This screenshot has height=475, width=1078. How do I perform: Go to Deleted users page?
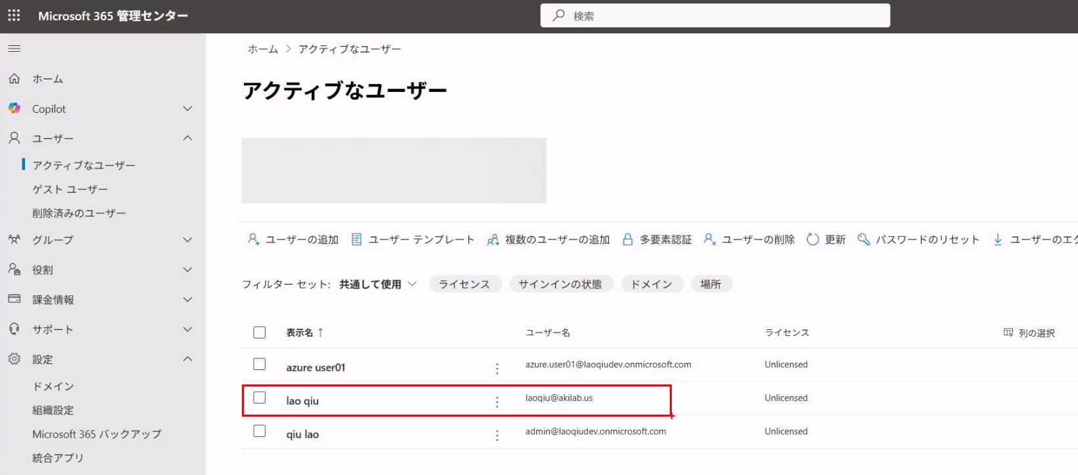click(79, 213)
